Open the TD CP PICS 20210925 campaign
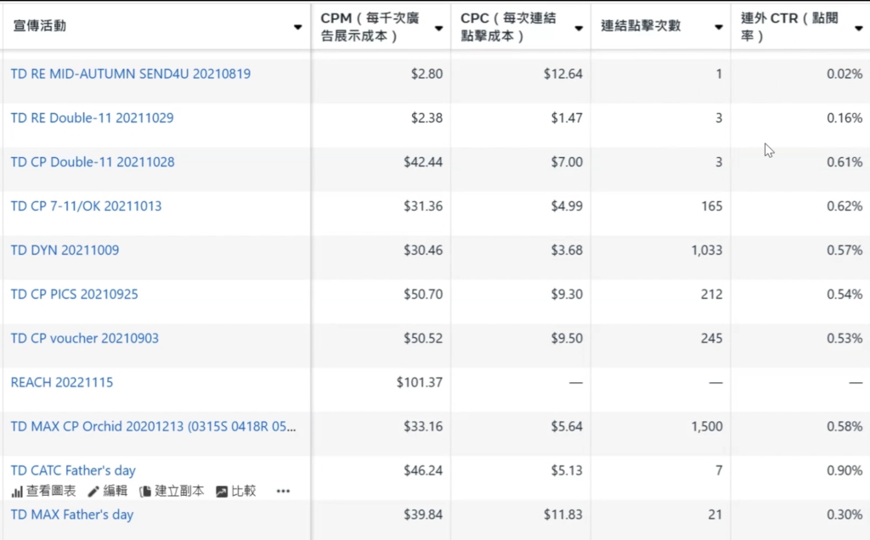The width and height of the screenshot is (870, 540). [74, 295]
